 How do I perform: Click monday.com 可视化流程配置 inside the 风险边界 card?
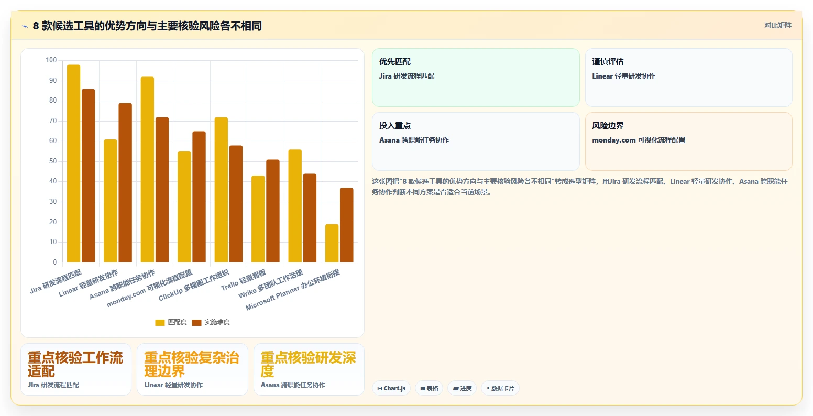(x=639, y=140)
